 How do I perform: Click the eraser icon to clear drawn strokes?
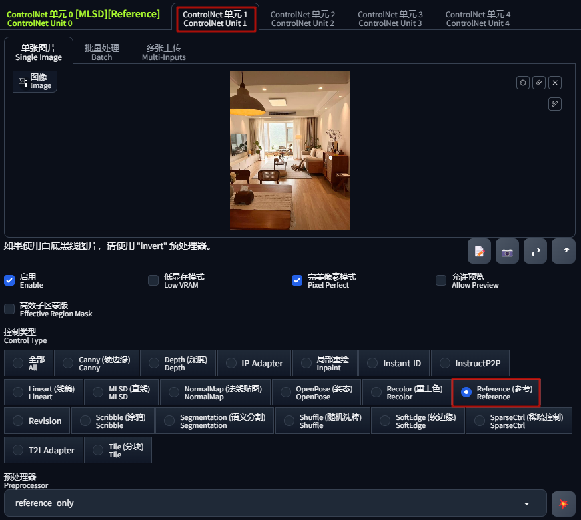click(x=538, y=82)
